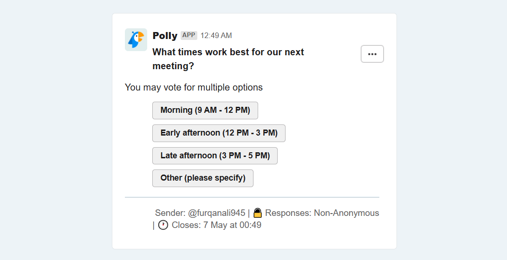Screen dimensions: 507x260
Task: Select Late afternoon (3 PM - 5 PM) option
Action: 214,156
